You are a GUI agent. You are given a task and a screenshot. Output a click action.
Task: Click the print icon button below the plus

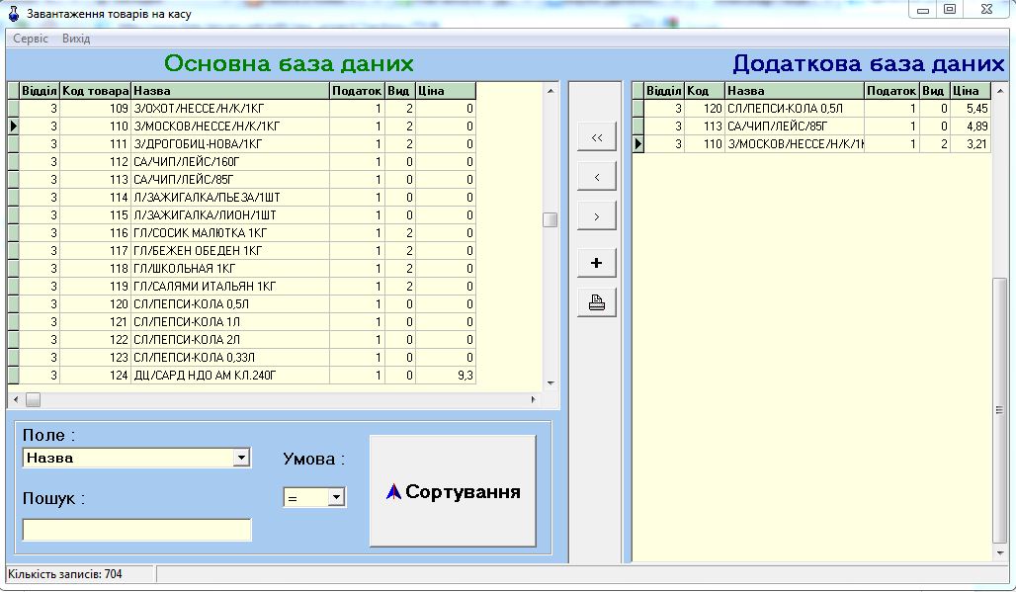tap(596, 301)
